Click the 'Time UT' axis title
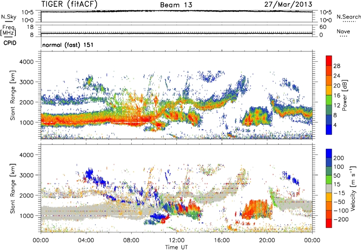 point(176,247)
